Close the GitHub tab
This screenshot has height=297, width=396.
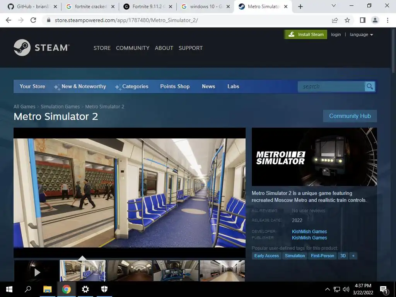[x=55, y=7]
